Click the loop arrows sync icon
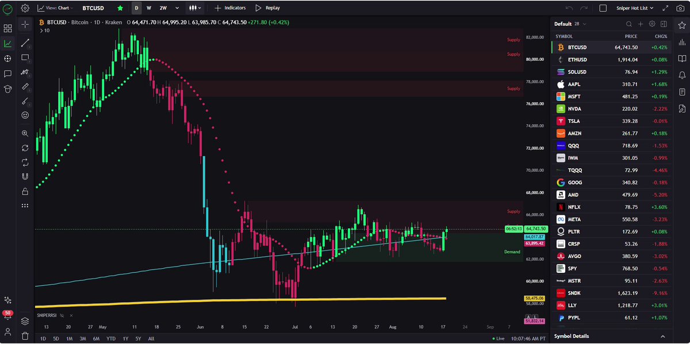 tap(25, 163)
